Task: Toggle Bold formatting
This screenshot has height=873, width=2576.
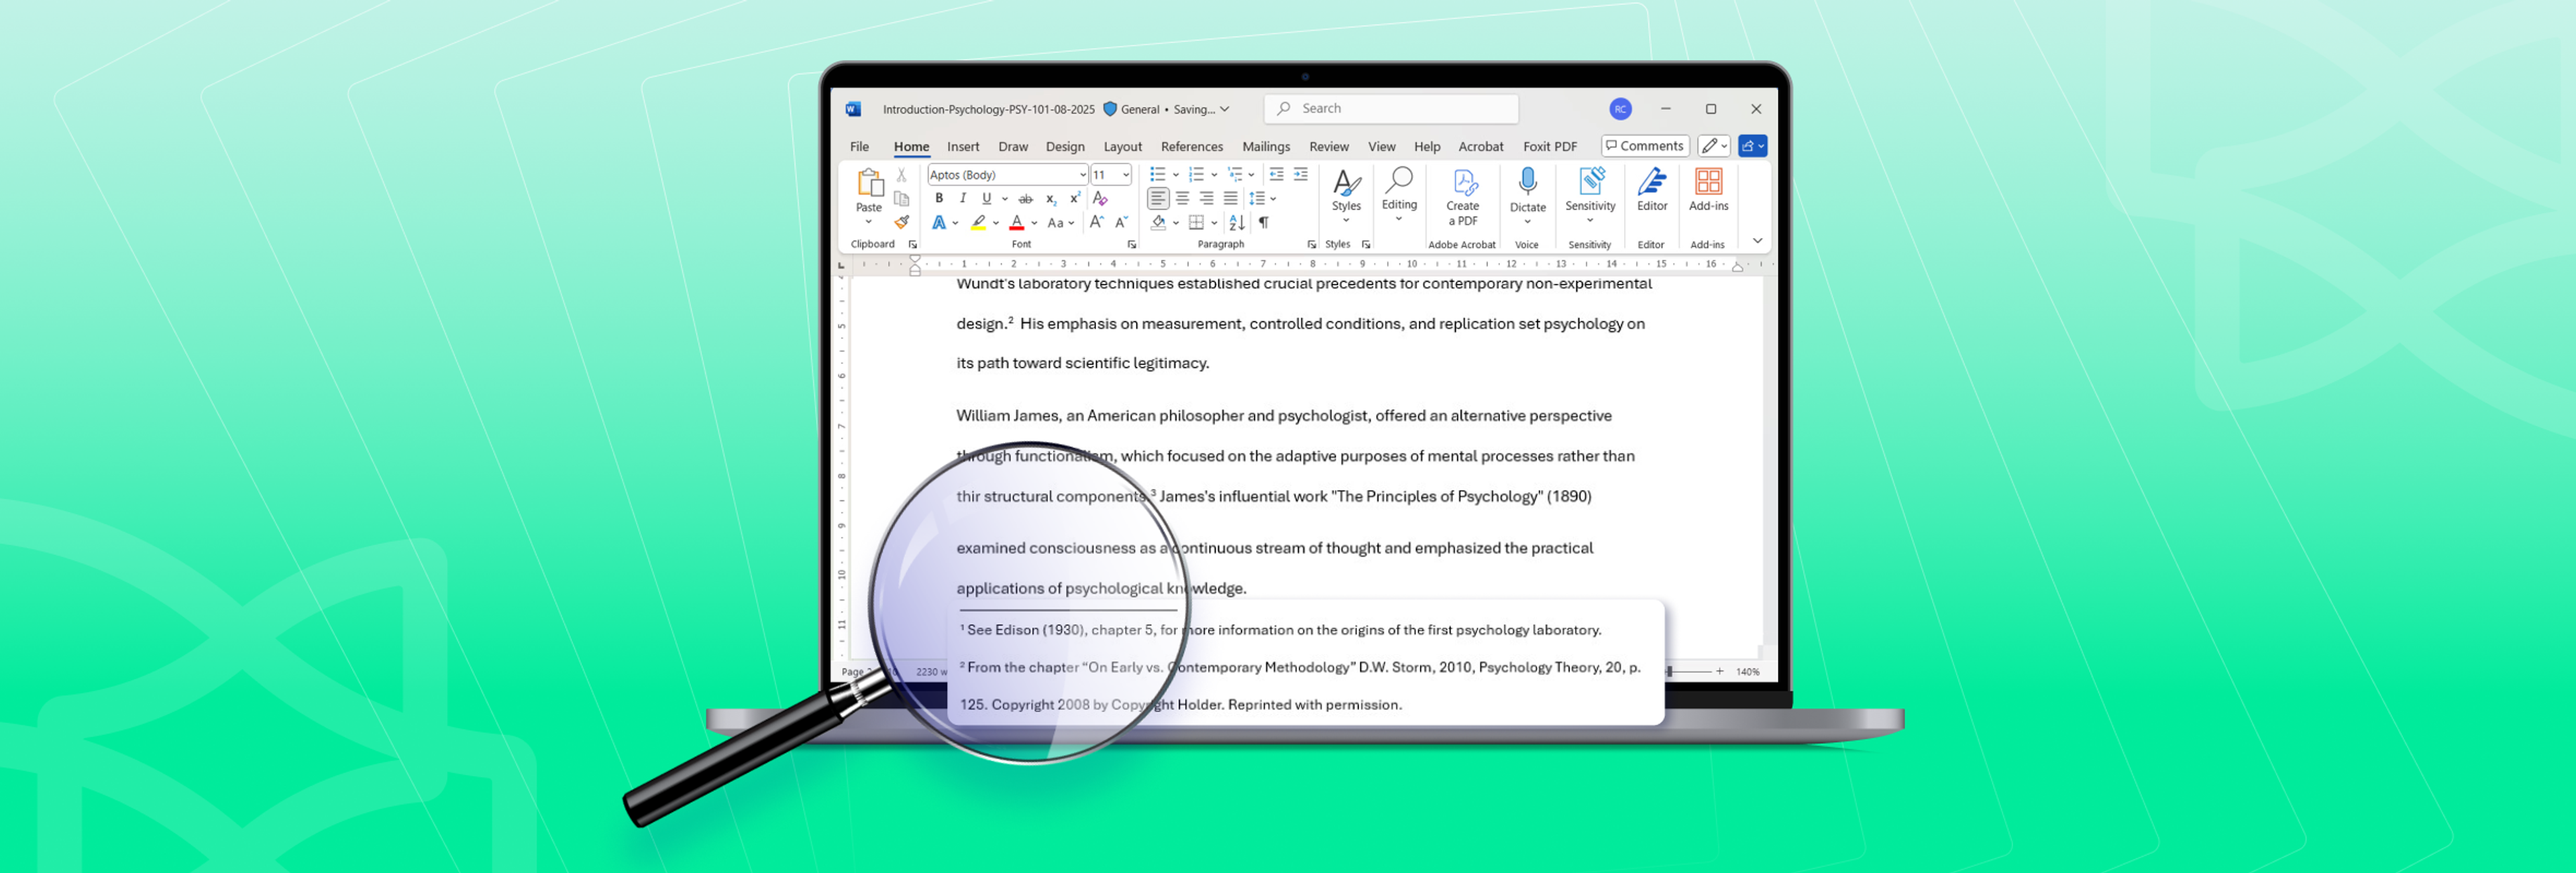Action: pos(938,198)
